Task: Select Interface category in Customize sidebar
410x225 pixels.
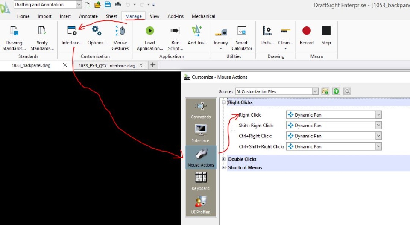Action: coord(201,133)
